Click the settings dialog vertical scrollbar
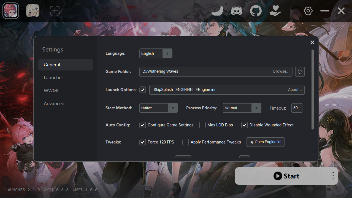Image resolution: width=352 pixels, height=198 pixels. 312,89
